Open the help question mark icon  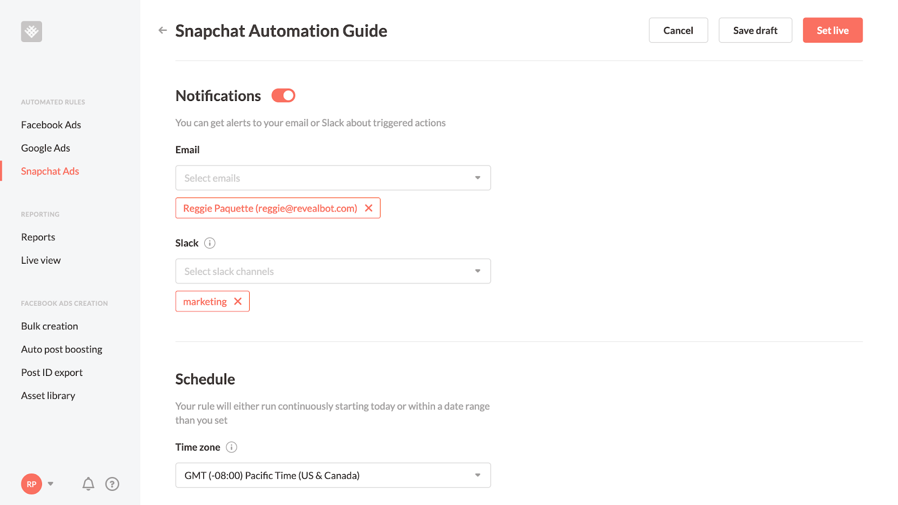112,484
